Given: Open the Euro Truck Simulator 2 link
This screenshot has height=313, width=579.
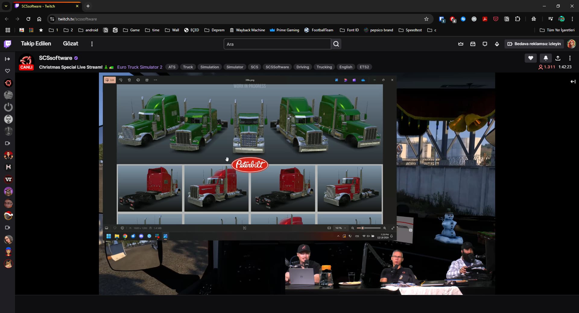Looking at the screenshot, I should point(140,67).
